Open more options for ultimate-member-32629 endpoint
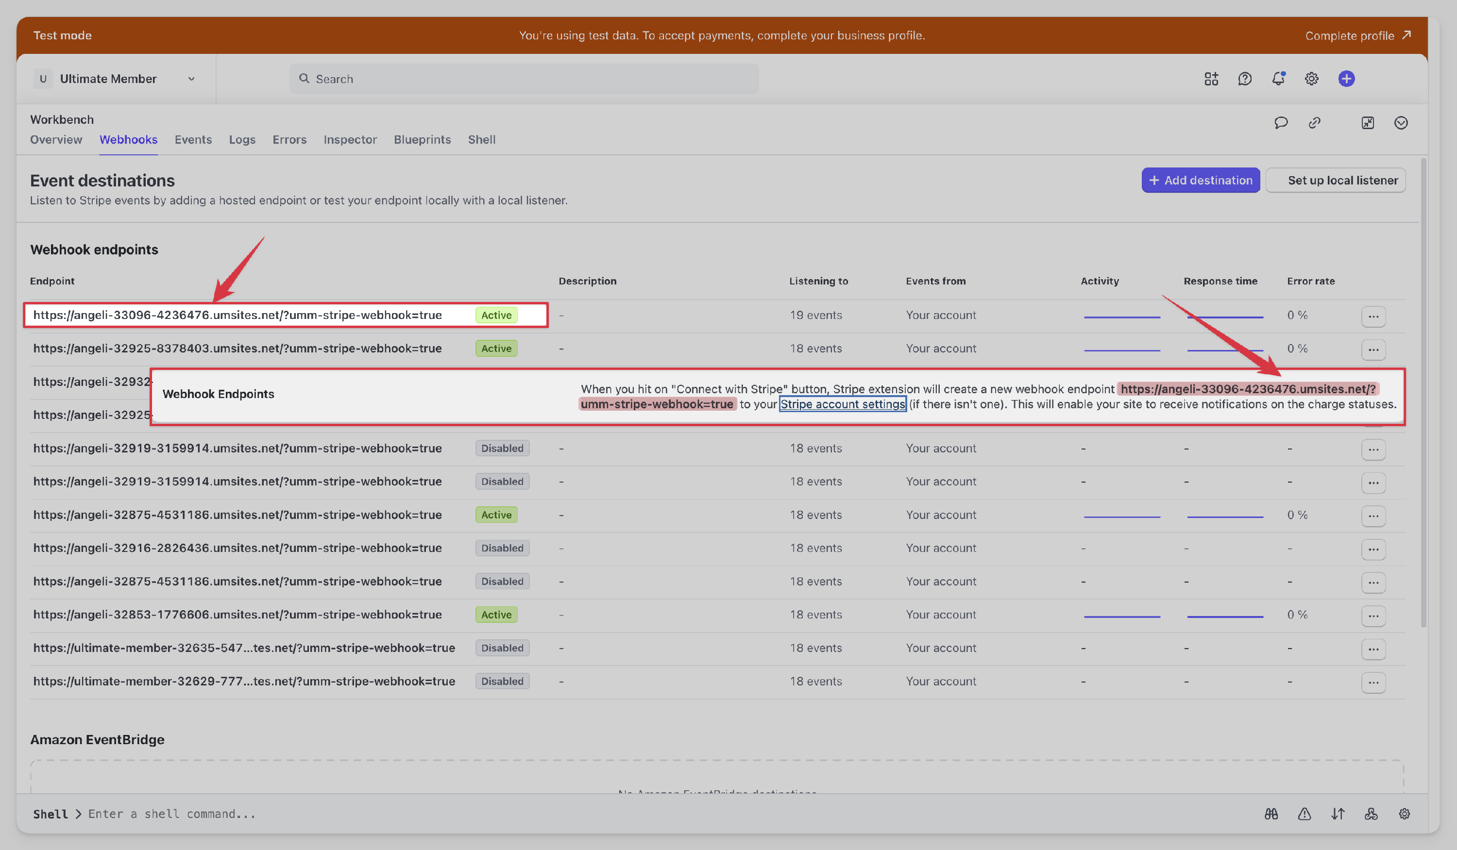The image size is (1457, 850). (1374, 683)
